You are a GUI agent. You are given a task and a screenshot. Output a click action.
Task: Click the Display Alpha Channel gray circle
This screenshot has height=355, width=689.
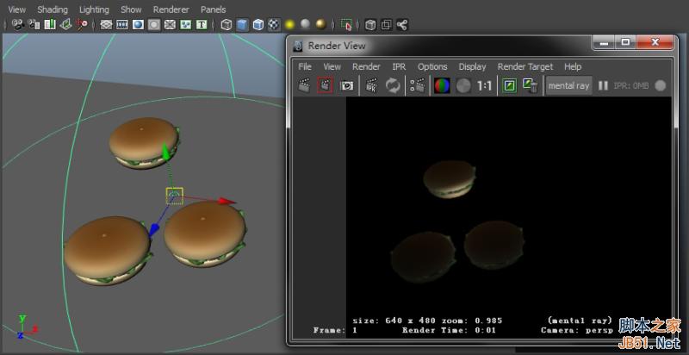[x=463, y=85]
